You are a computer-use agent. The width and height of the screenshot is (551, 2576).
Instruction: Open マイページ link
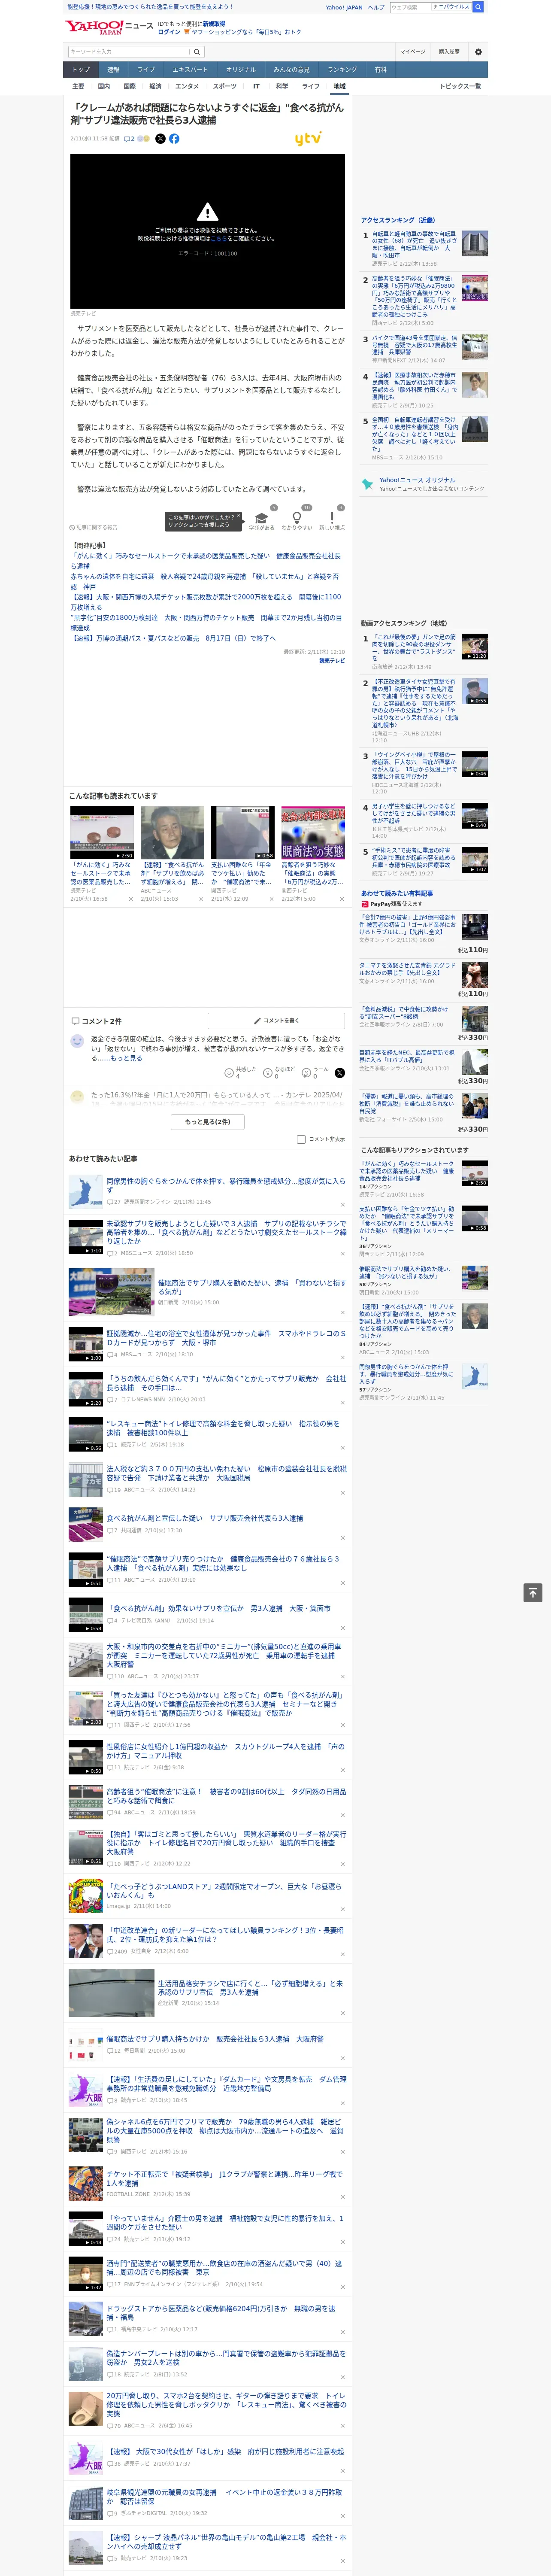(413, 52)
